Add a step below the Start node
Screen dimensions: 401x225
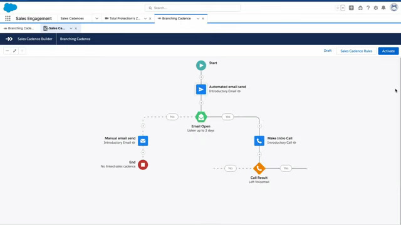pyautogui.click(x=201, y=77)
